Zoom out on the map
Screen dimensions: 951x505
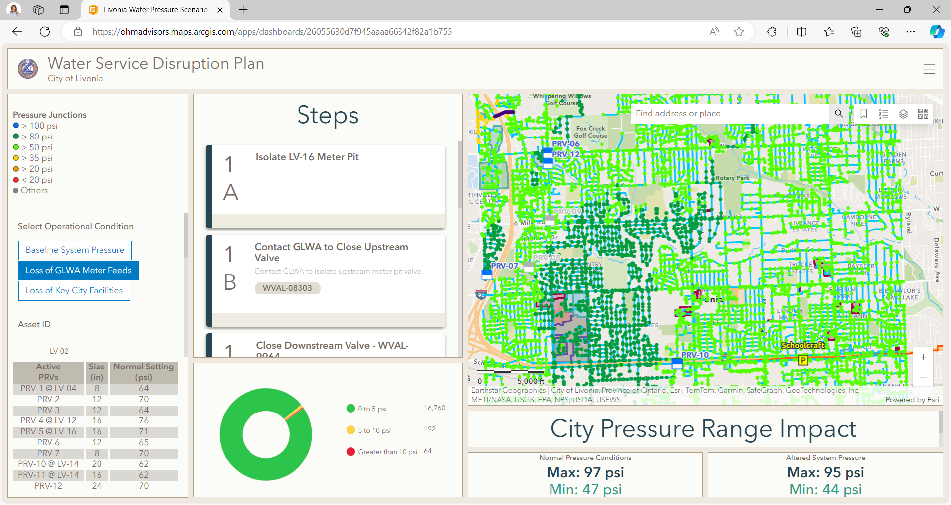(923, 377)
